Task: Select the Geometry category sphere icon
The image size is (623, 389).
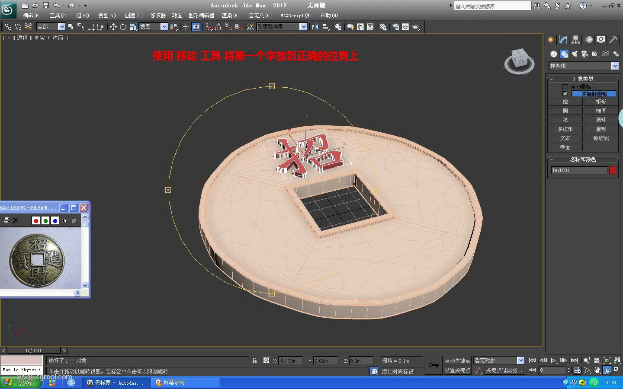Action: (x=553, y=54)
